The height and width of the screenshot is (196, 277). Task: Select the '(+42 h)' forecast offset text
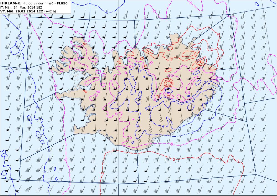(x=50, y=11)
